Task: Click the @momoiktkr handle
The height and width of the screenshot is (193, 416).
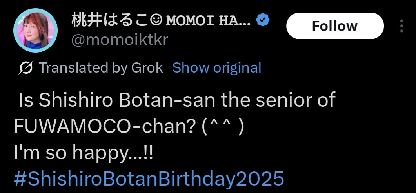Action: pos(119,40)
